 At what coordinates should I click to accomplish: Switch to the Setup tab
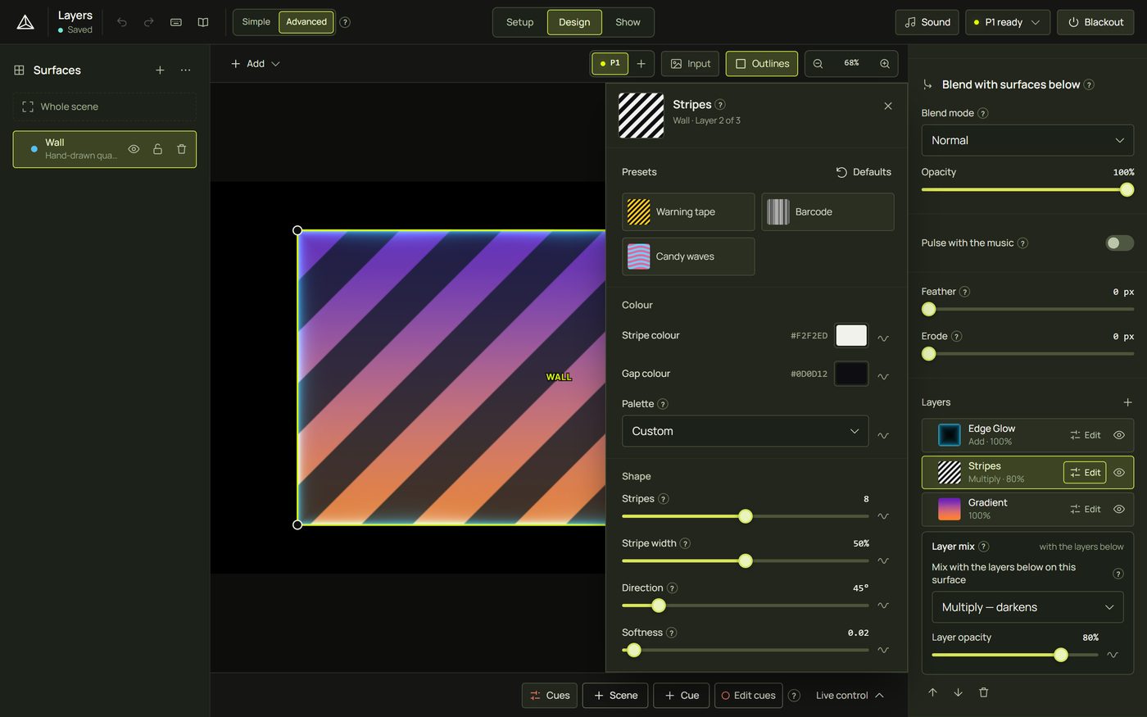pos(519,22)
